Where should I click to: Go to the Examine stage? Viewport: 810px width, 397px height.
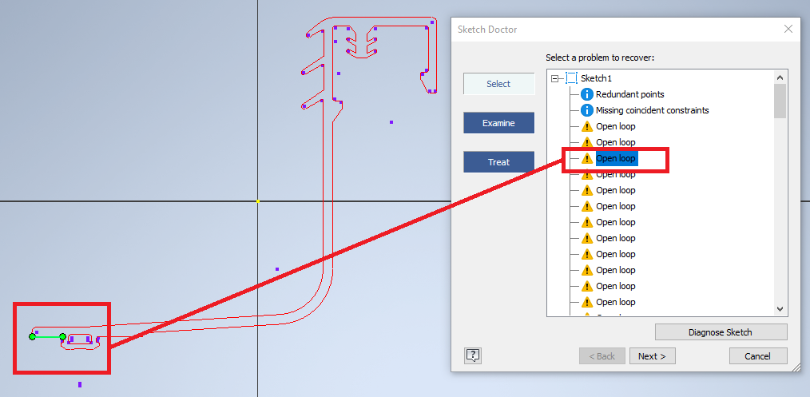point(498,123)
